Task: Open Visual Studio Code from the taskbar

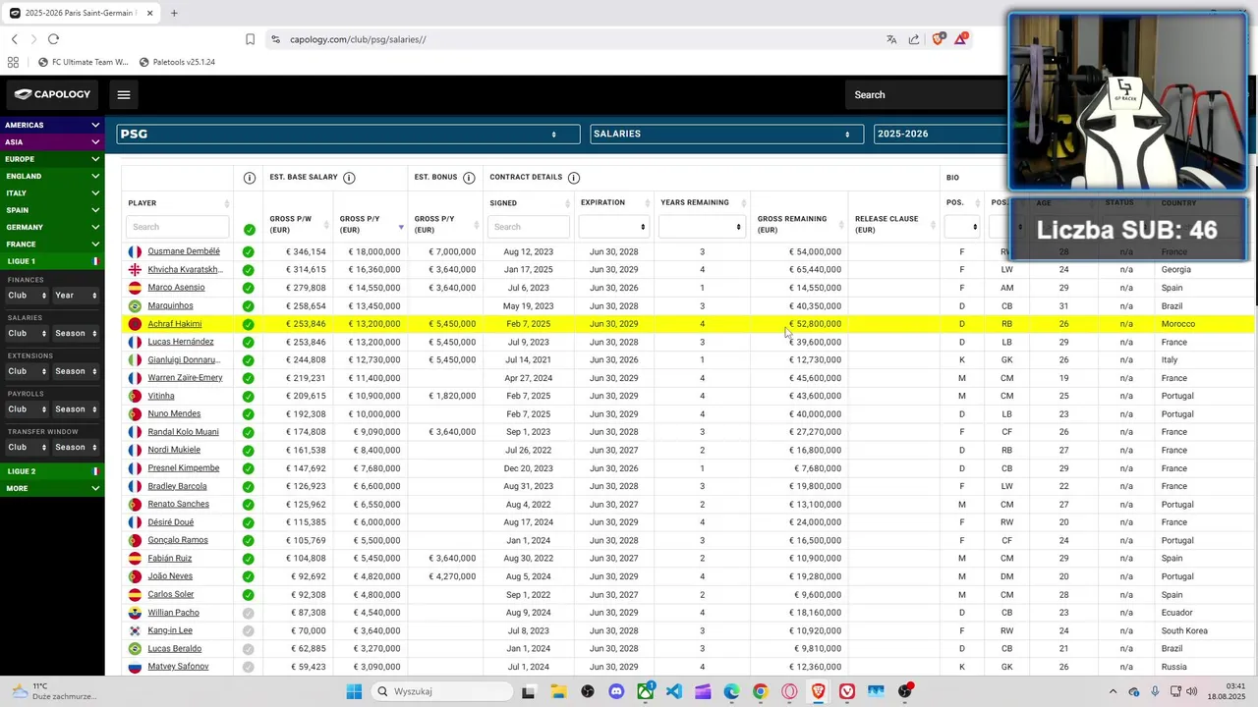Action: (674, 691)
